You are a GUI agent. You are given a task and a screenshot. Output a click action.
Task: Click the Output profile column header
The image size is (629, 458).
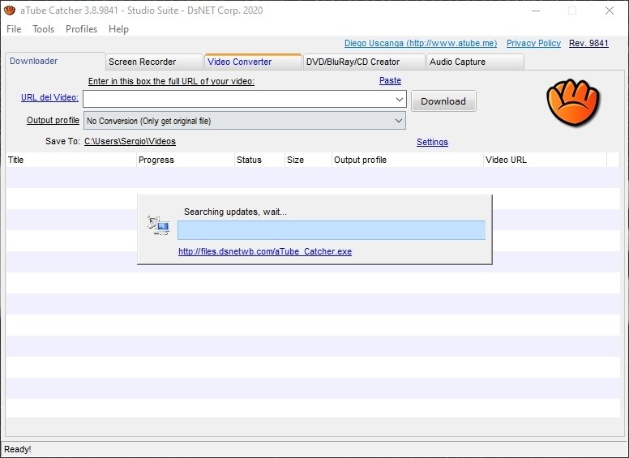[x=408, y=160]
